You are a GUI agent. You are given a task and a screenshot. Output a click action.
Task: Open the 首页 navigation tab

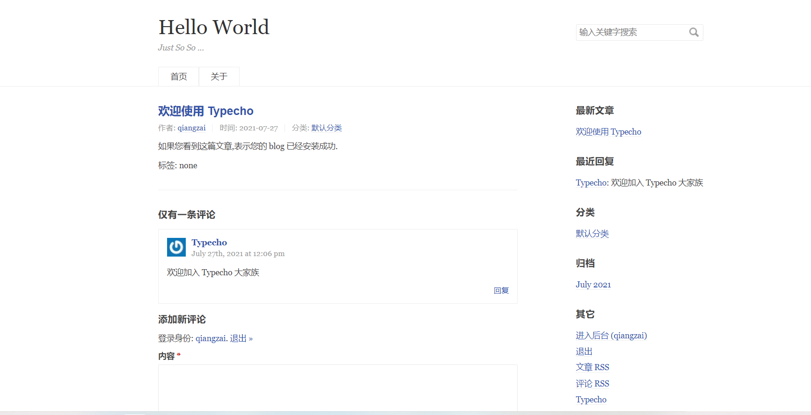pyautogui.click(x=178, y=77)
